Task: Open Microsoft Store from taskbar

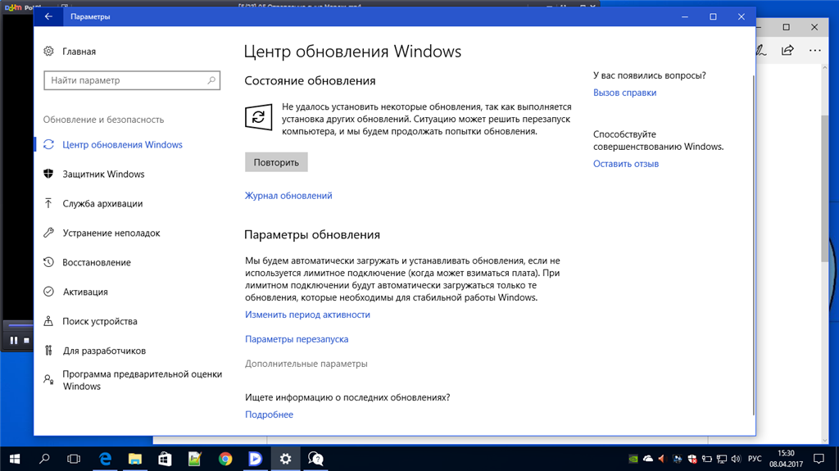Action: (165, 459)
